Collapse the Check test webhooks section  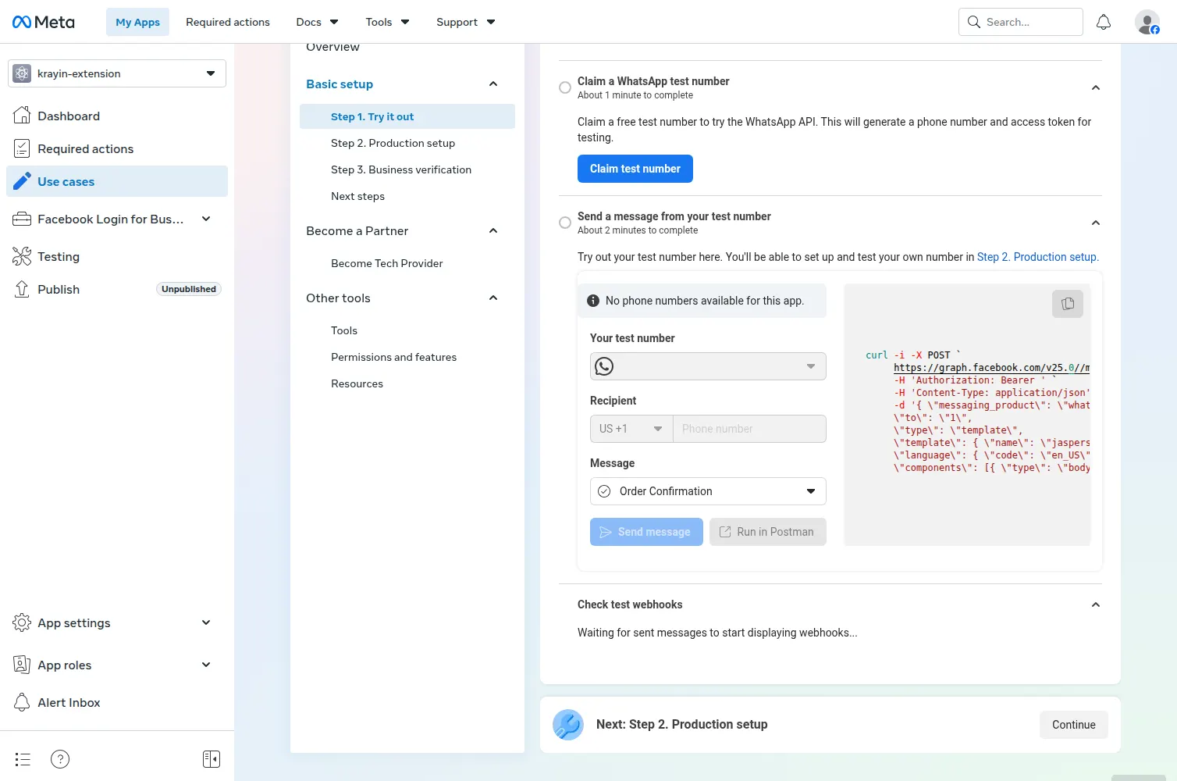pos(1096,604)
